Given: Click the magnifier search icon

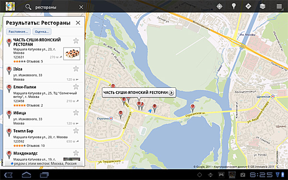Looking at the screenshot, I should [x=28, y=7].
